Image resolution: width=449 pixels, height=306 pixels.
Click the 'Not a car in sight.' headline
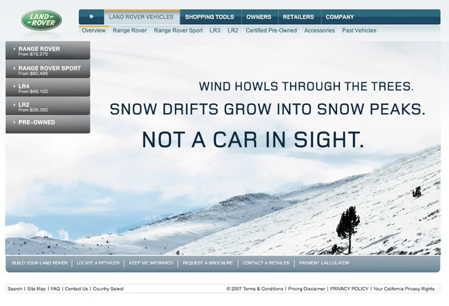point(253,140)
